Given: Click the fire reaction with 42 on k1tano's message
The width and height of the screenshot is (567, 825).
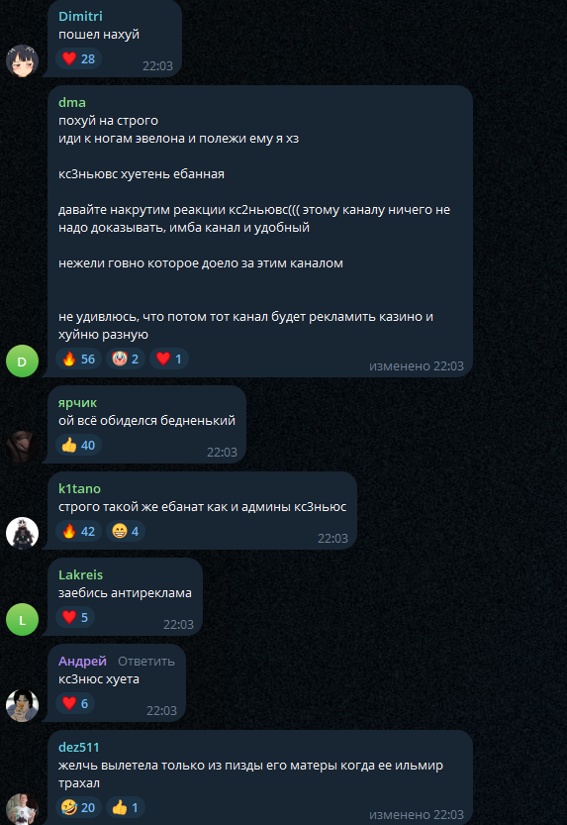Looking at the screenshot, I should pyautogui.click(x=78, y=532).
